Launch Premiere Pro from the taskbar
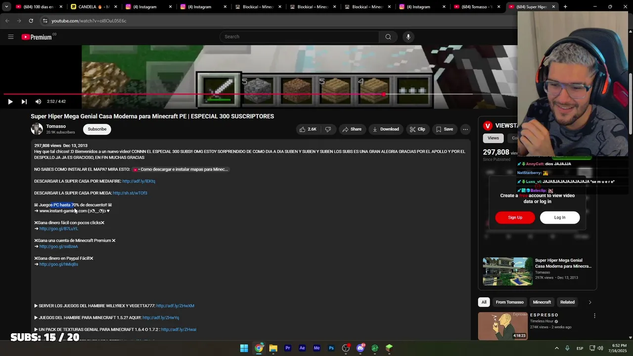633x356 pixels. pos(287,348)
